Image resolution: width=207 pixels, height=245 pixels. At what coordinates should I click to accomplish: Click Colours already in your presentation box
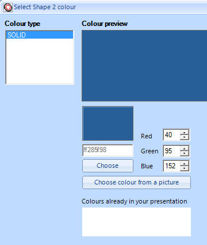[136, 222]
